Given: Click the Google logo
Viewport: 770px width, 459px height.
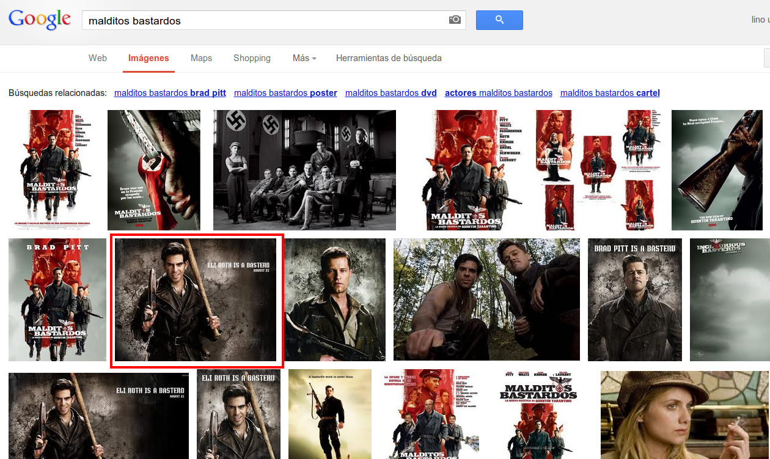Looking at the screenshot, I should coord(40,20).
